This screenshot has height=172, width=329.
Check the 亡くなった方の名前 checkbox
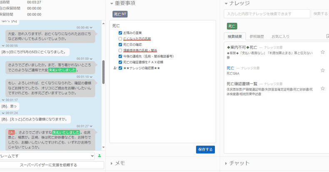(x=120, y=39)
